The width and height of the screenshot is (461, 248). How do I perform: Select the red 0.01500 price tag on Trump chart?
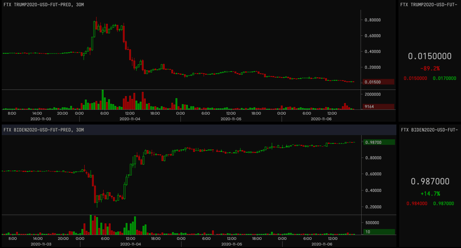point(379,82)
